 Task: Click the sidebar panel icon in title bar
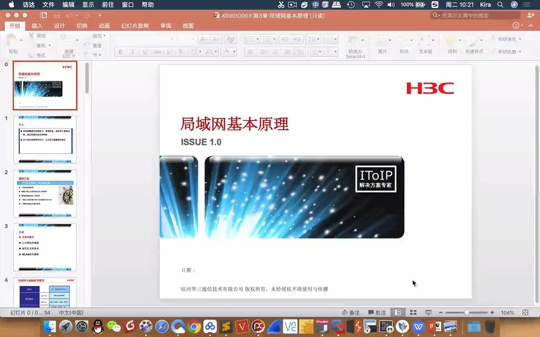tap(43, 15)
